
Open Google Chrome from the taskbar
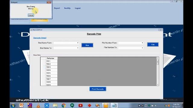click(64, 105)
